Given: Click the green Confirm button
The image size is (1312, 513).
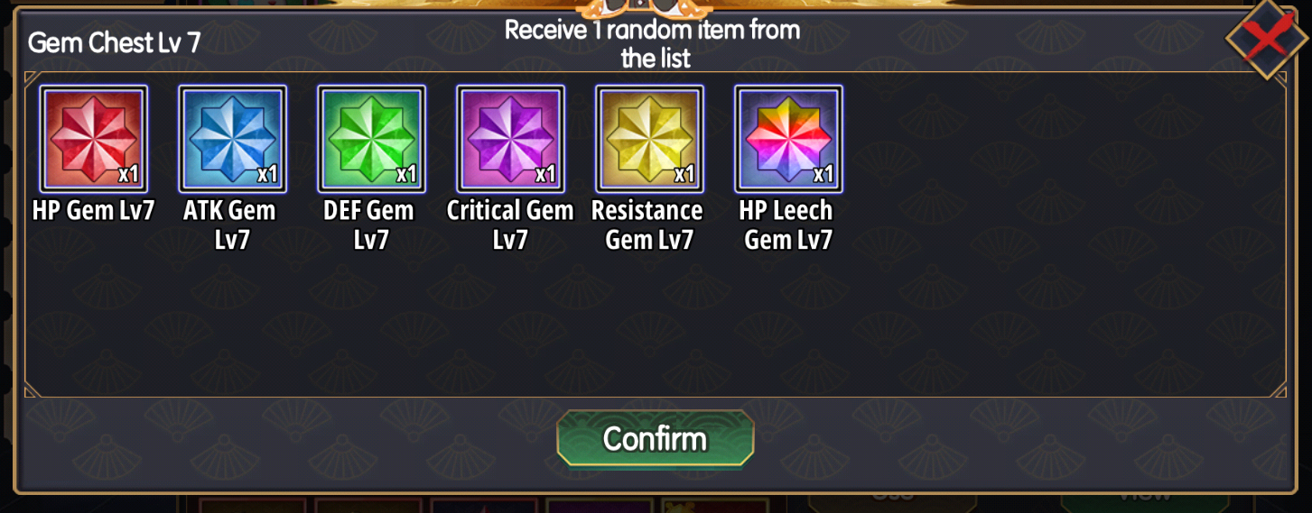Looking at the screenshot, I should pyautogui.click(x=656, y=439).
